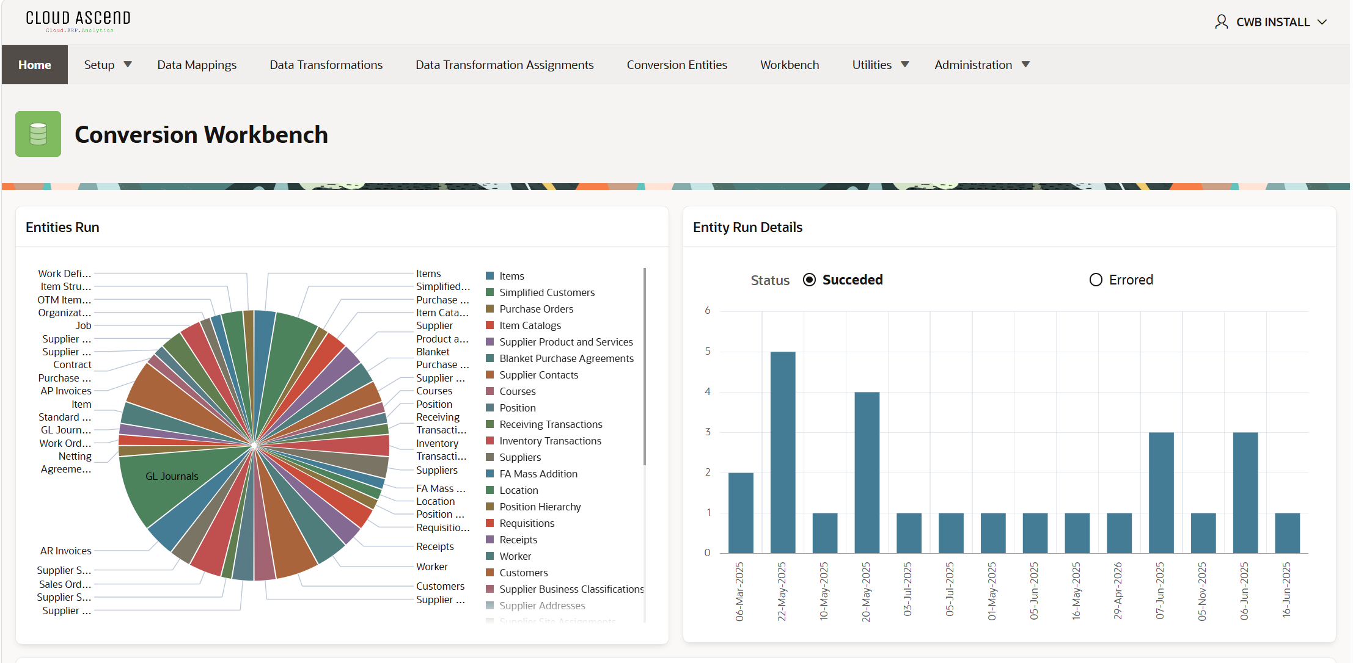Open the Workbench menu item
The height and width of the screenshot is (663, 1353).
coord(790,65)
